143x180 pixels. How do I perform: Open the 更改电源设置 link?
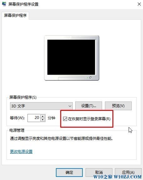pos(21,152)
